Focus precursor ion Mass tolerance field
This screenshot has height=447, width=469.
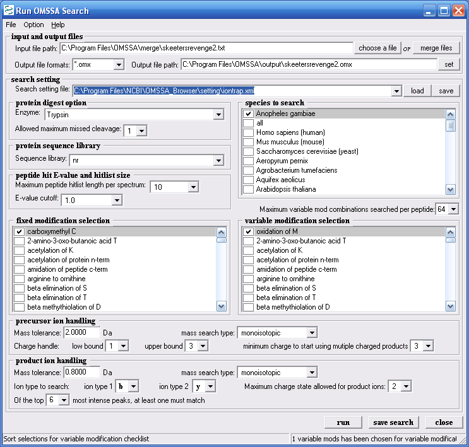[x=81, y=332]
